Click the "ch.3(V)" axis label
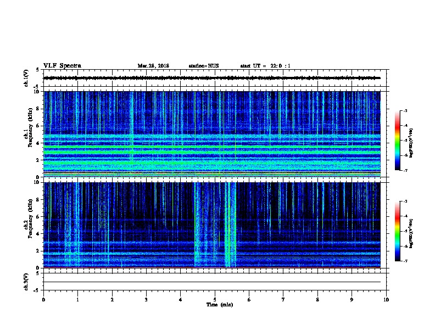Screen dimensions: 435x336 (26, 282)
